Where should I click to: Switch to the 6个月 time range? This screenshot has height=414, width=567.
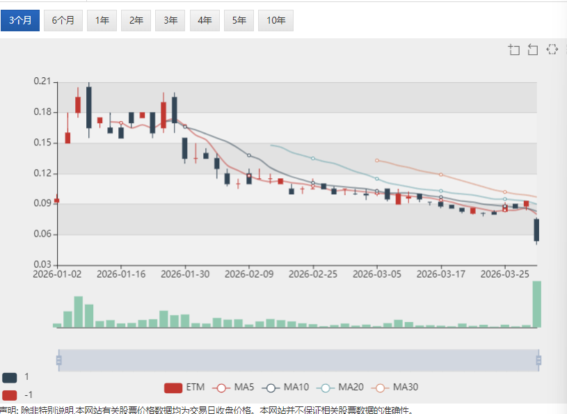click(x=63, y=20)
